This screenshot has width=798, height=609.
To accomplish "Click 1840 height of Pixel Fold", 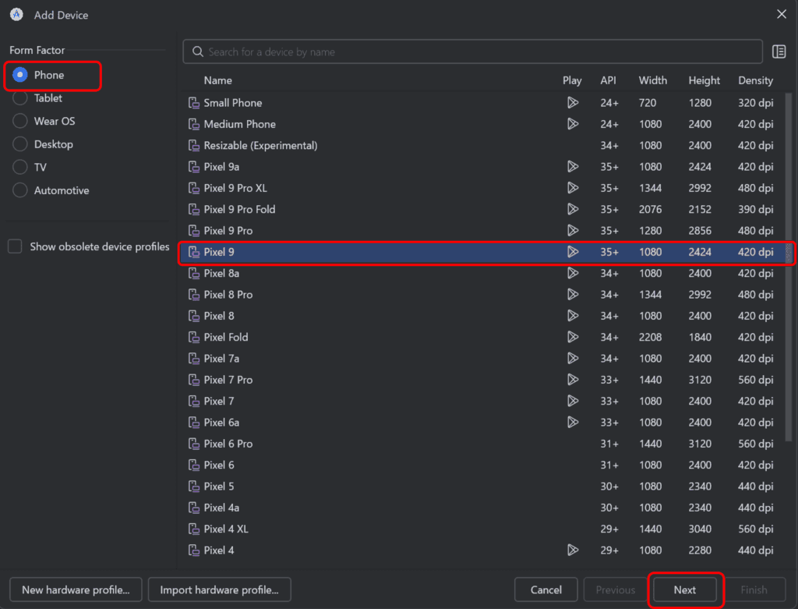I will pos(700,337).
